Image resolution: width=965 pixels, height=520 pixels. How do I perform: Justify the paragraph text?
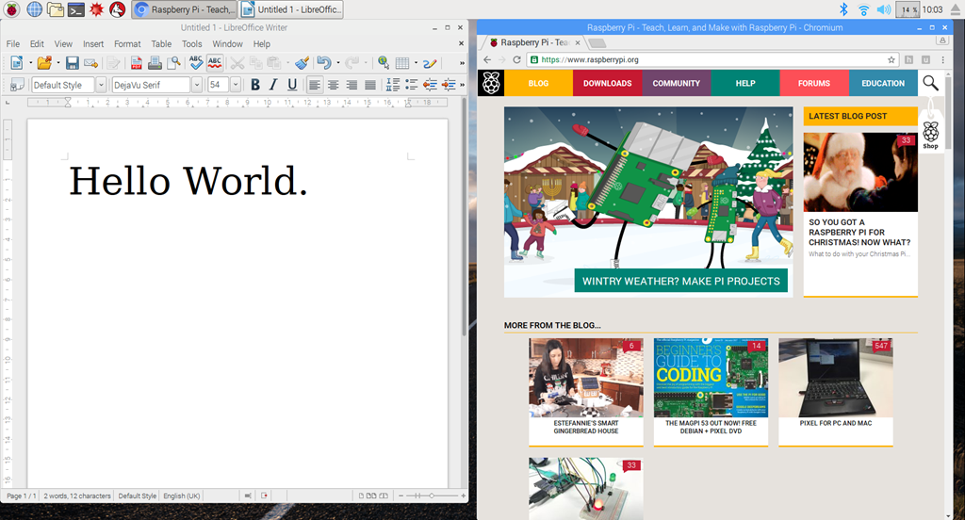tap(369, 85)
